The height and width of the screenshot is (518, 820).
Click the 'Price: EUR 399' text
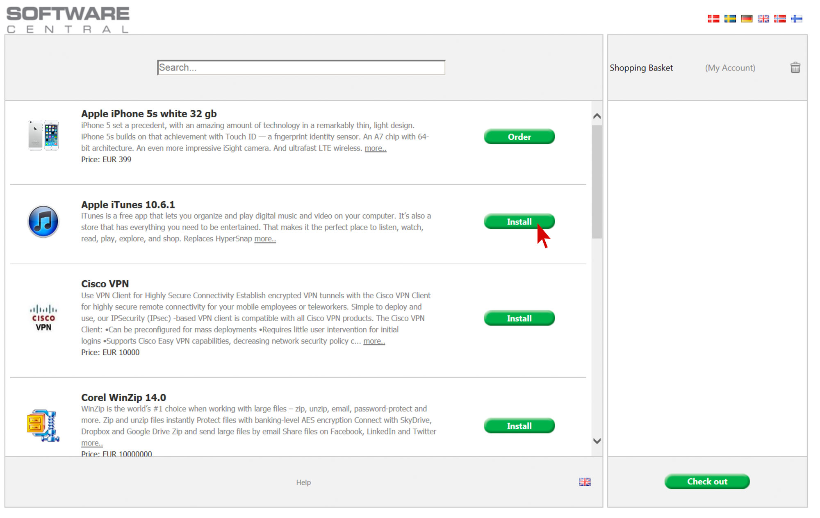[106, 159]
